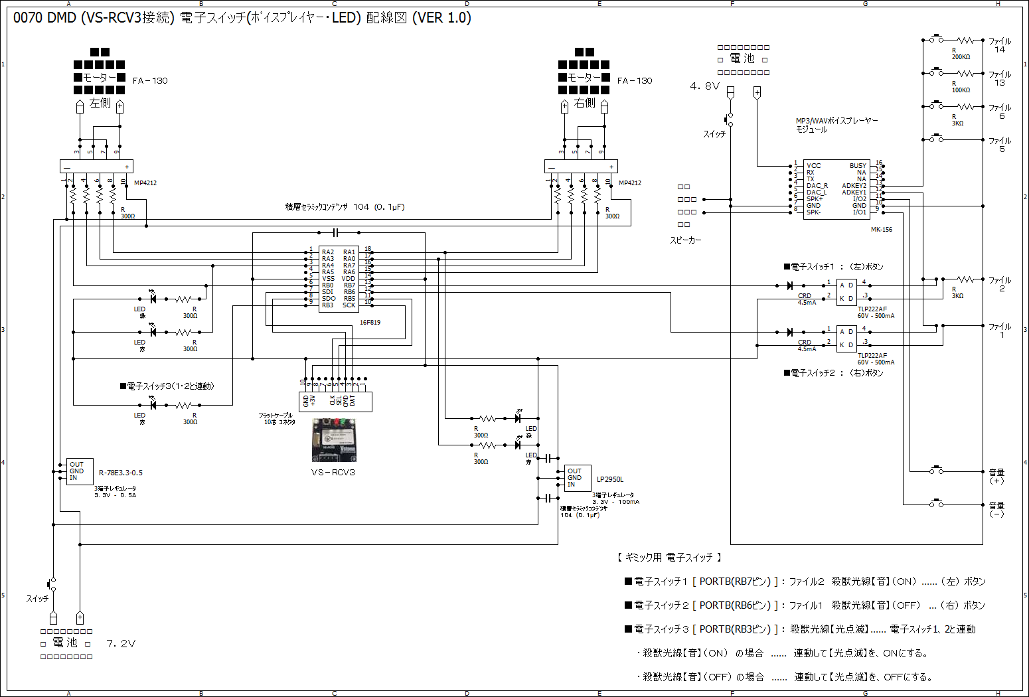The width and height of the screenshot is (1029, 697).
Task: Toggle the power switch above 7.2V battery
Action: [52, 584]
